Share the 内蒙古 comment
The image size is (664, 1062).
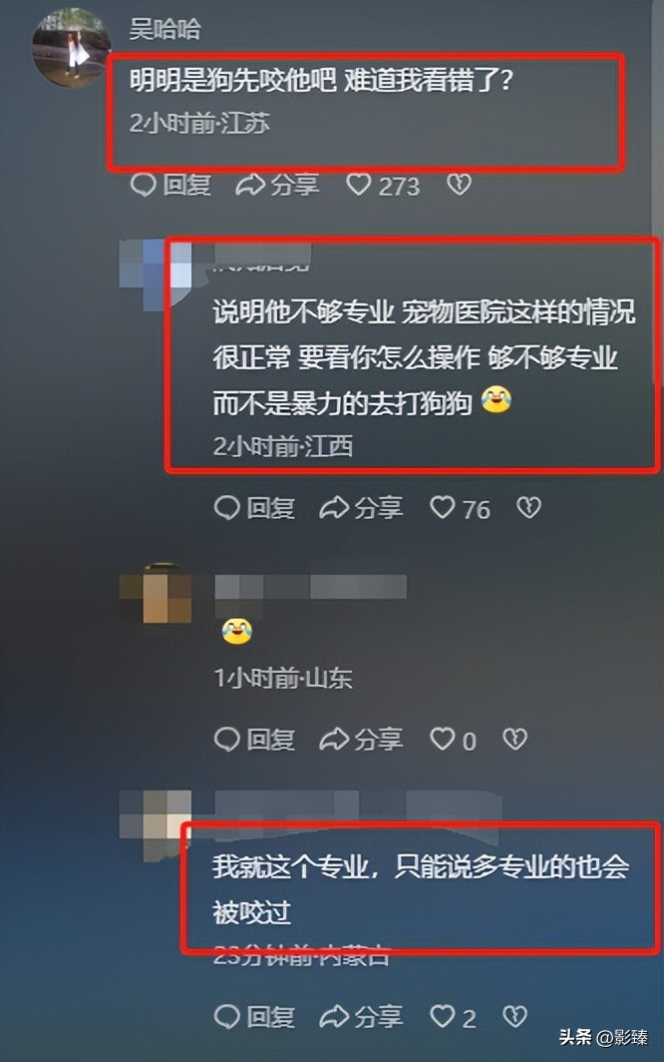(x=361, y=1016)
